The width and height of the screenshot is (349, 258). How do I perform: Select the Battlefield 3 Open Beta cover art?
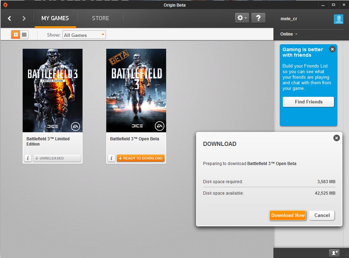136,91
